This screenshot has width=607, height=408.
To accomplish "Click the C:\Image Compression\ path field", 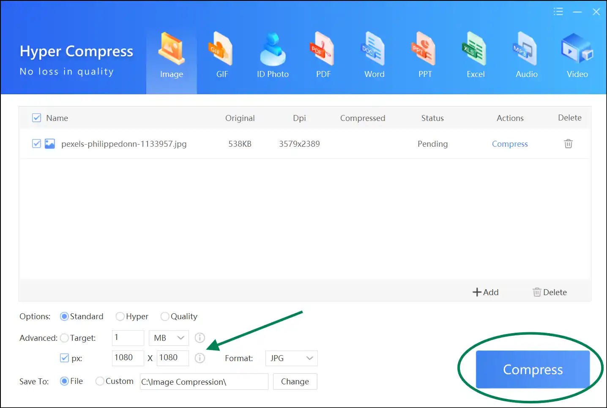I will coord(204,381).
